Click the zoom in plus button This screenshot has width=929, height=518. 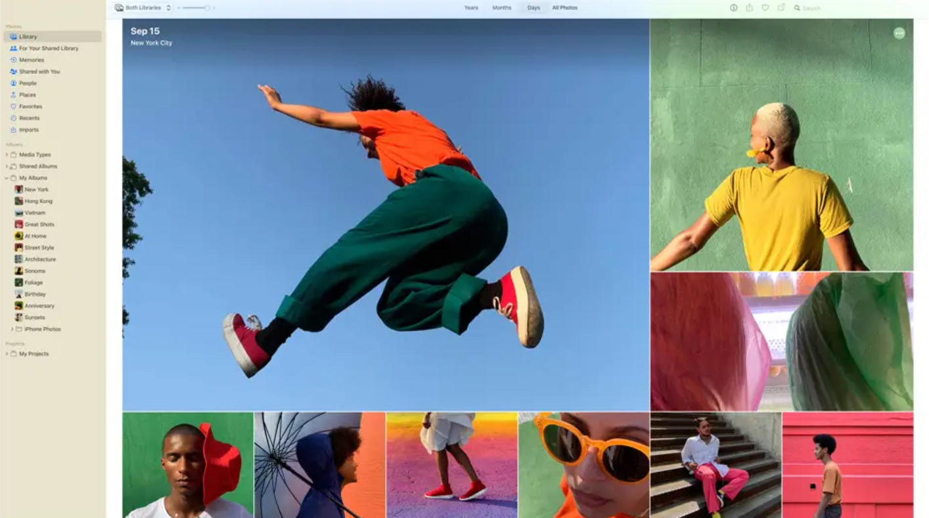(x=214, y=8)
